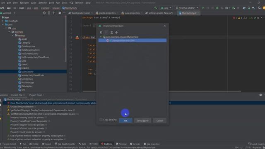Click the error bulb icon at line 15
The height and width of the screenshot is (149, 265).
(x=77, y=38)
